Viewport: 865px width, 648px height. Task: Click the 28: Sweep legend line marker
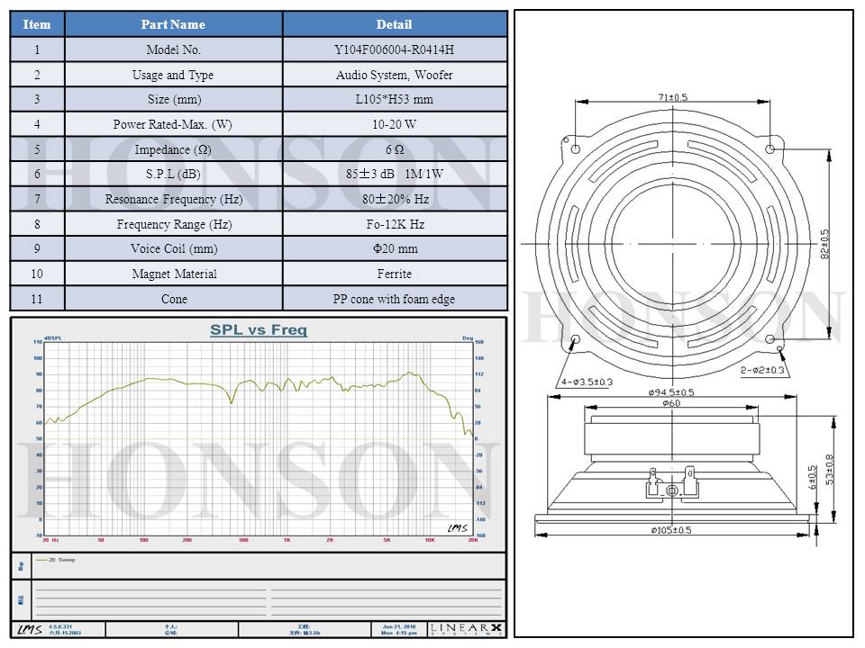pyautogui.click(x=41, y=560)
